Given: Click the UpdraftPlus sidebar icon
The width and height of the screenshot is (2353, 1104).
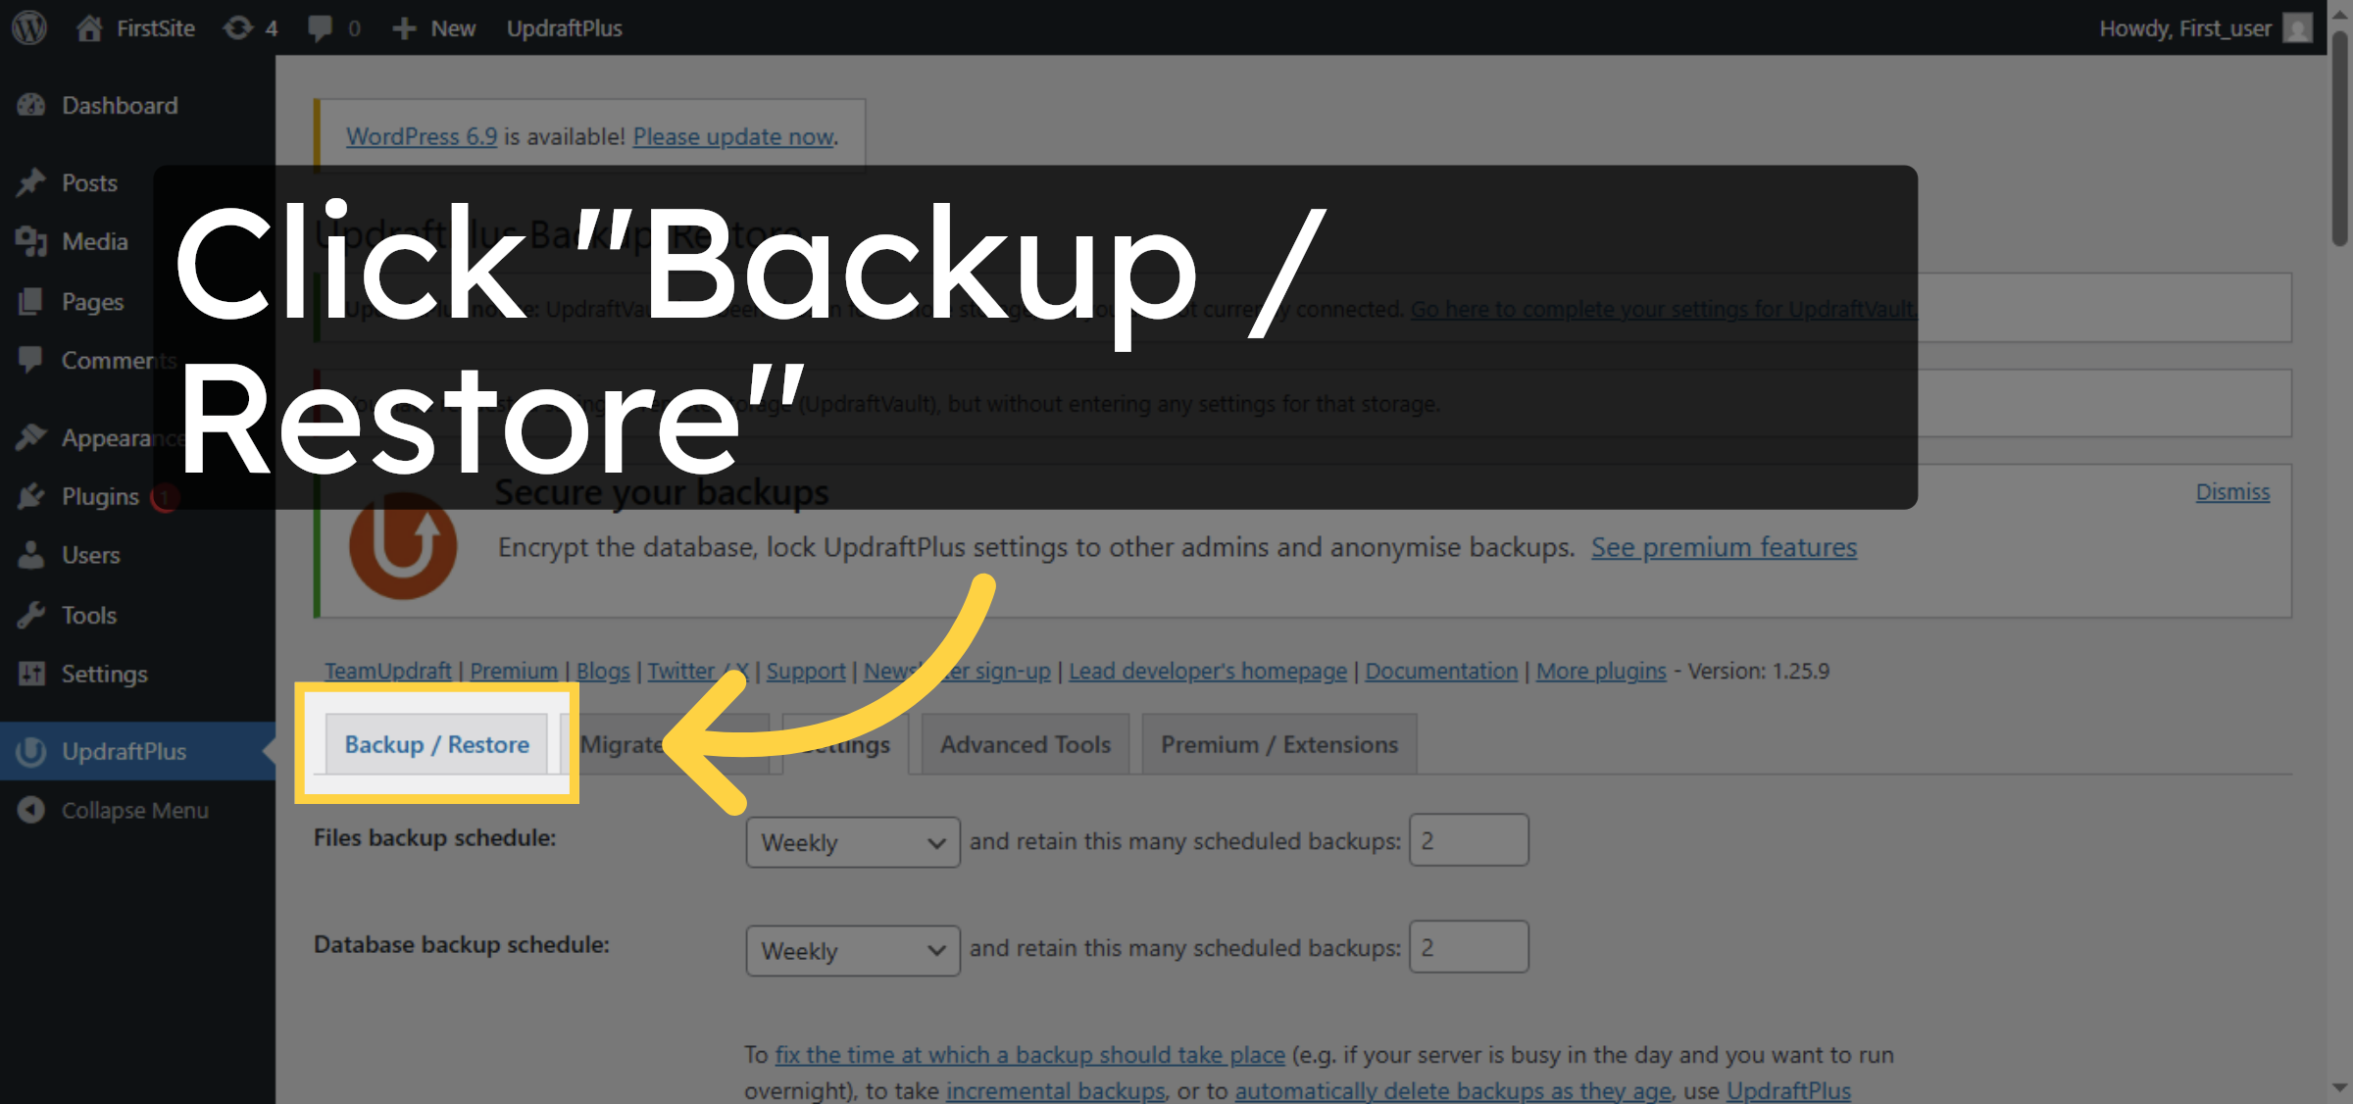Looking at the screenshot, I should [30, 751].
